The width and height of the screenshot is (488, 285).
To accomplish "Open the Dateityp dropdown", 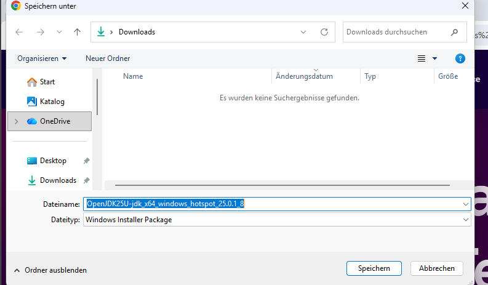I will [x=465, y=220].
